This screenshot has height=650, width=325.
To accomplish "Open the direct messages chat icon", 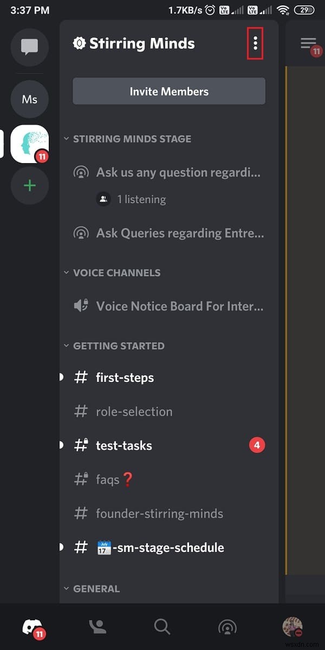I will (x=30, y=46).
